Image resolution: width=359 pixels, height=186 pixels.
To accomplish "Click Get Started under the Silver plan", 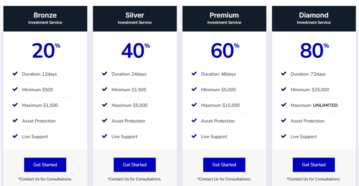I will (x=134, y=165).
